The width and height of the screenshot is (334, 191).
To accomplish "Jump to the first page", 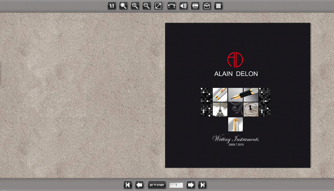I will (128, 185).
